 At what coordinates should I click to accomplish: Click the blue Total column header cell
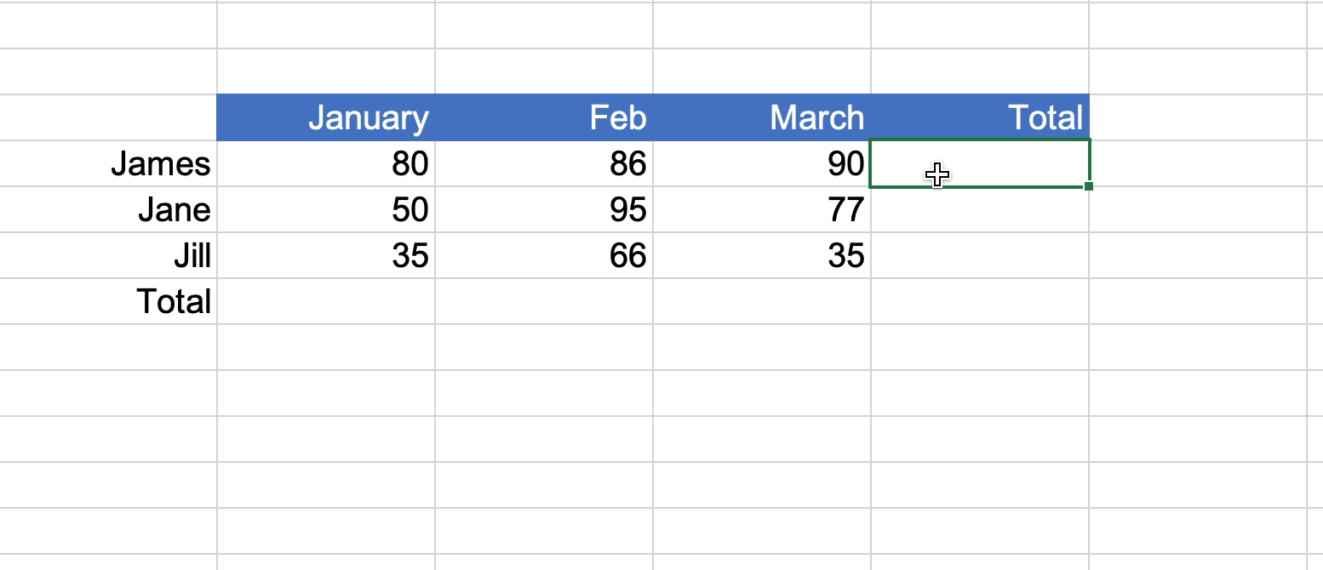(x=980, y=117)
